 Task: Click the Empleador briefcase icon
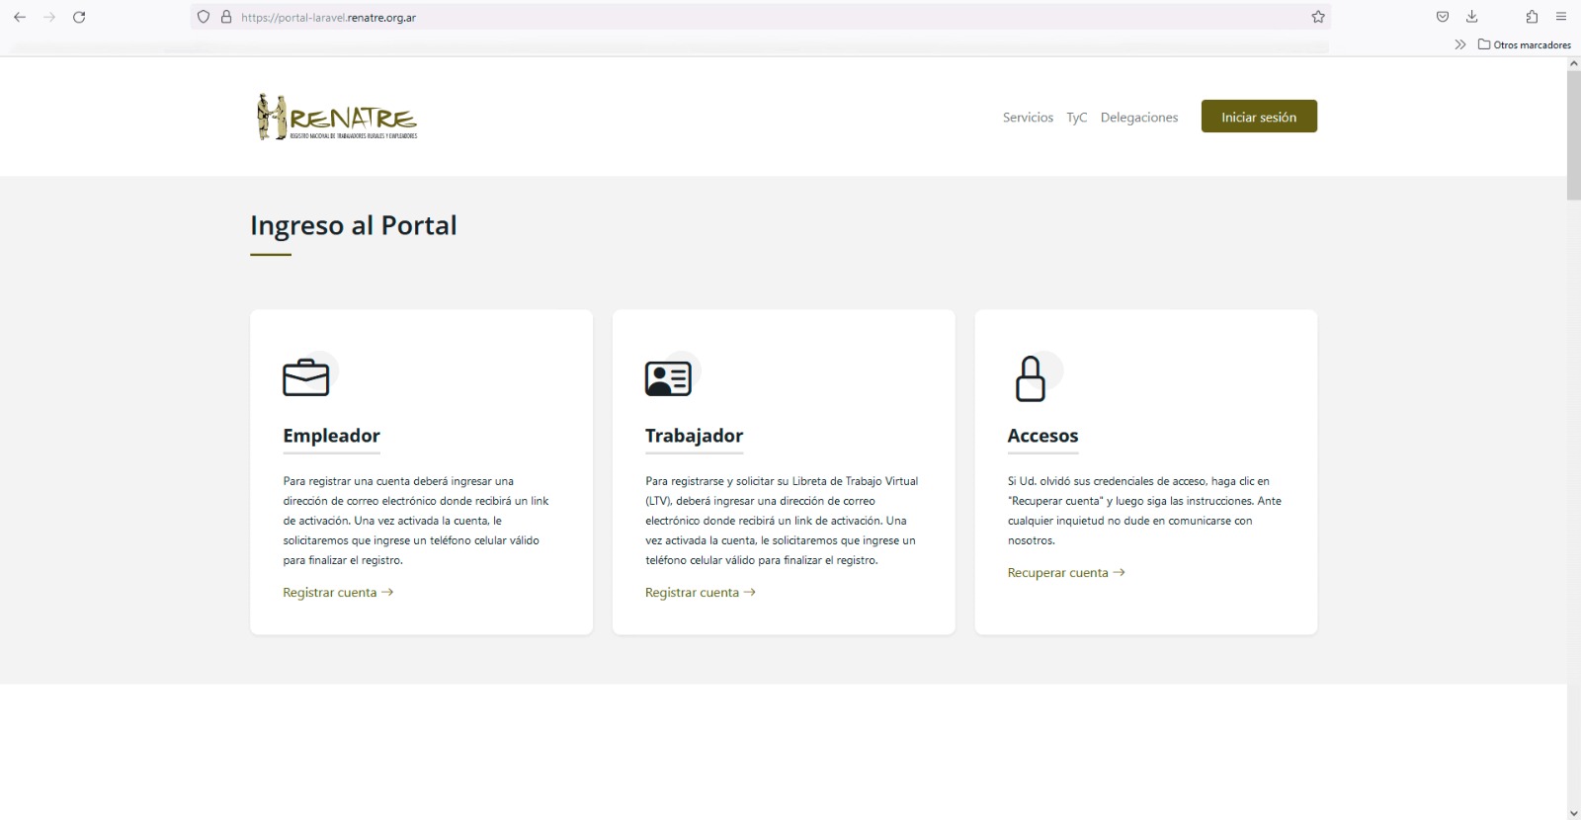[306, 377]
